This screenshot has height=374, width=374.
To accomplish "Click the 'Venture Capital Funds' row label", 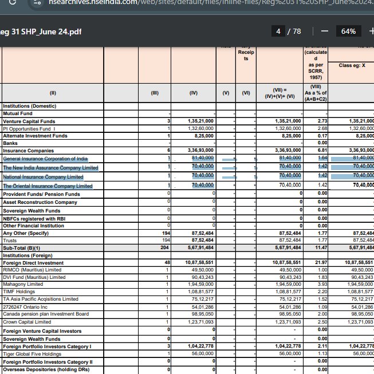I will pos(29,121).
